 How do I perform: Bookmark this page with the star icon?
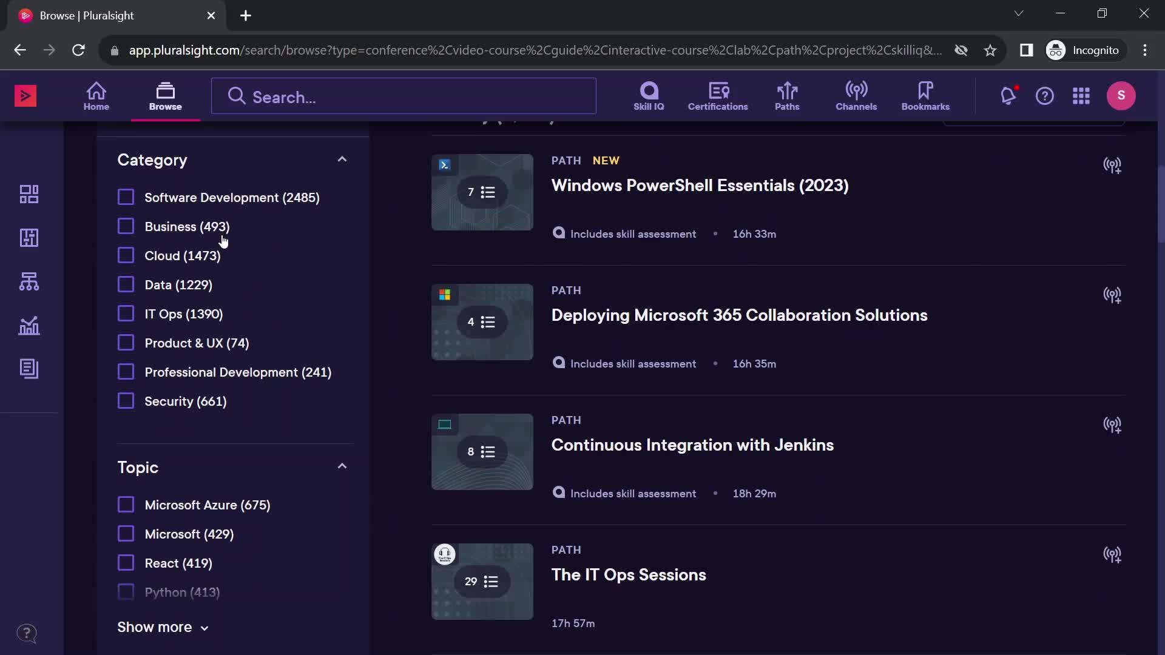pyautogui.click(x=990, y=50)
